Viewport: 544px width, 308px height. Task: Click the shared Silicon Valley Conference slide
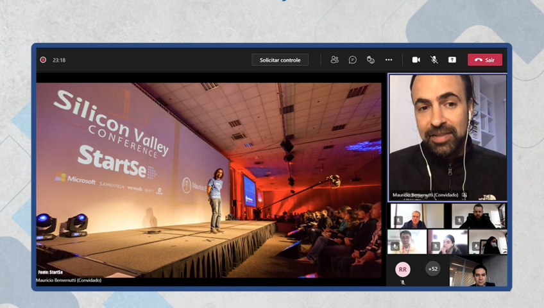[x=209, y=180]
